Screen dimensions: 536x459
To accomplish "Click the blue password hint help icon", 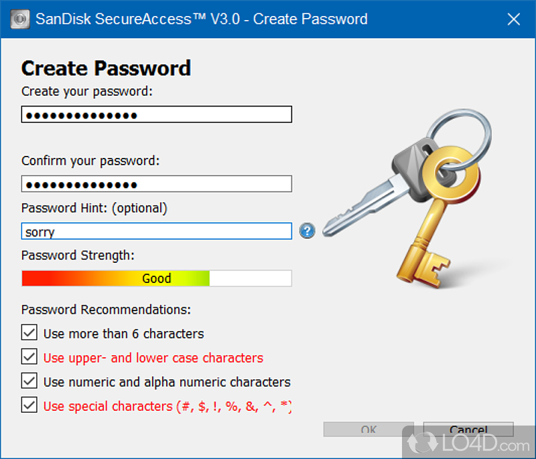I will [x=307, y=232].
